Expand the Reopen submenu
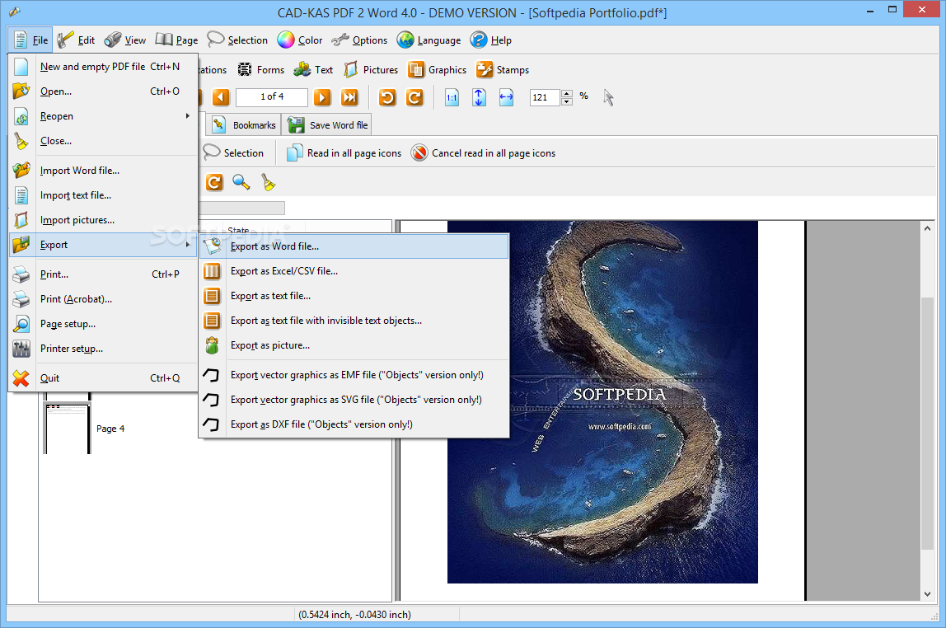946x628 pixels. point(103,116)
